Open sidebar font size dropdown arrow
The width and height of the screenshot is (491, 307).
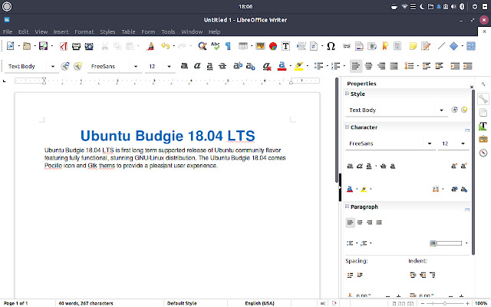point(463,144)
